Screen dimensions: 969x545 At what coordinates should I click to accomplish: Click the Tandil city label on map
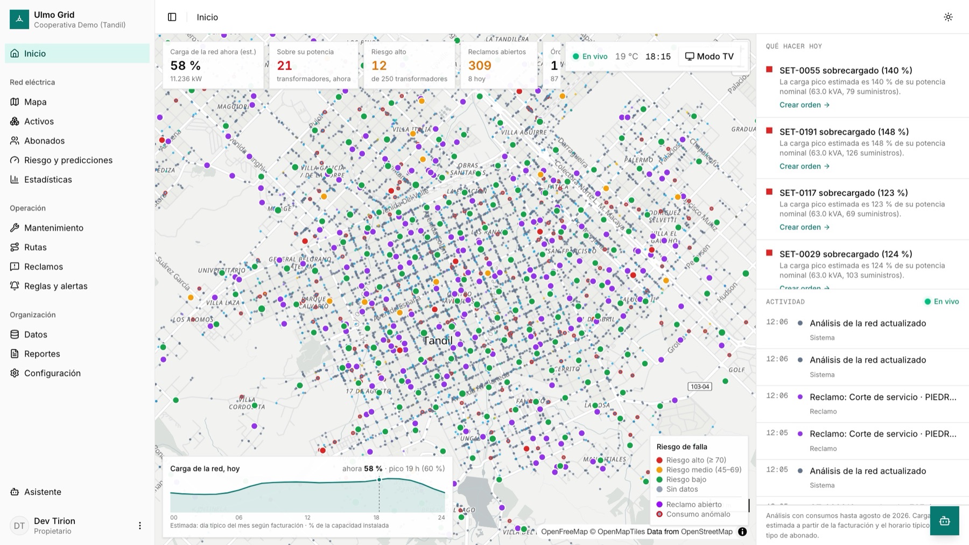click(438, 340)
